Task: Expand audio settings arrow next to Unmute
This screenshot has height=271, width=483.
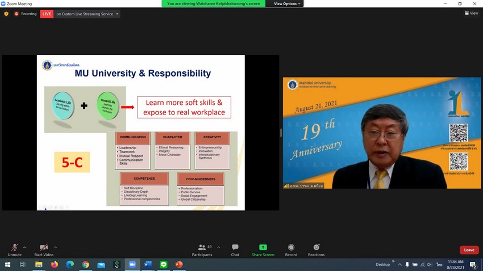Action: (25, 247)
